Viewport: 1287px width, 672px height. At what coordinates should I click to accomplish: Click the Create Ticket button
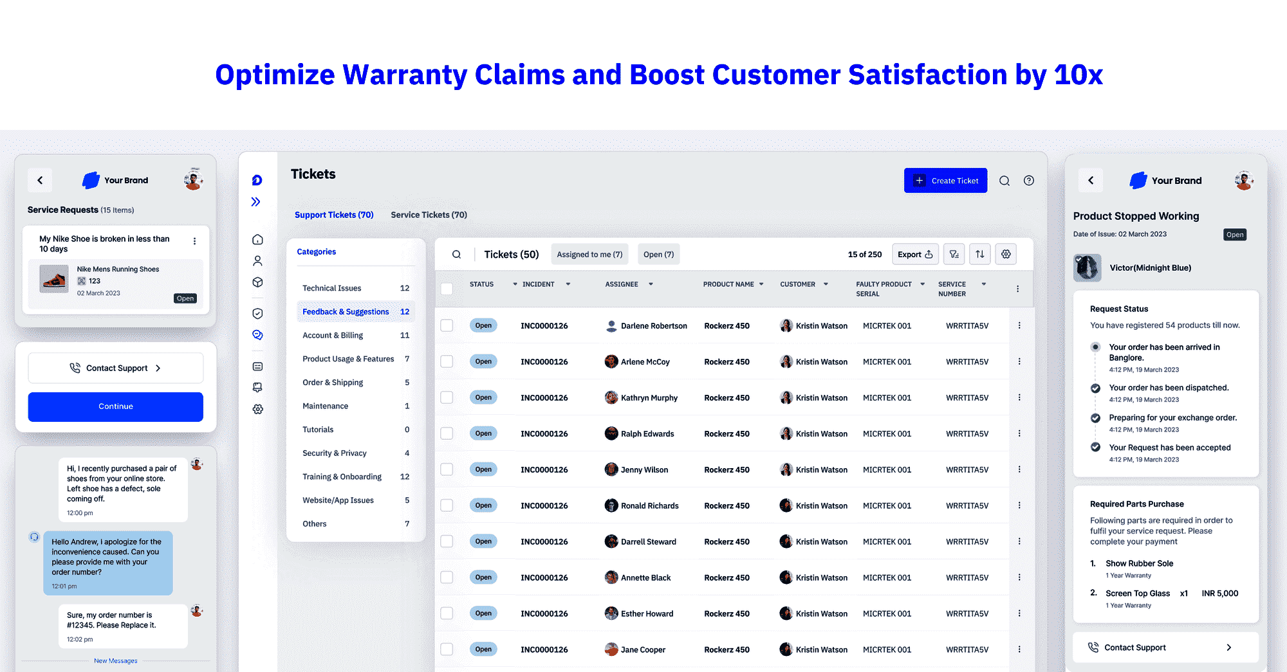[x=945, y=181]
